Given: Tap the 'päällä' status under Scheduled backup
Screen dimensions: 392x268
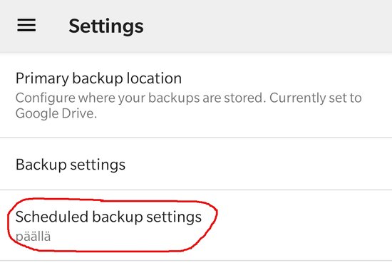Looking at the screenshot, I should (33, 237).
